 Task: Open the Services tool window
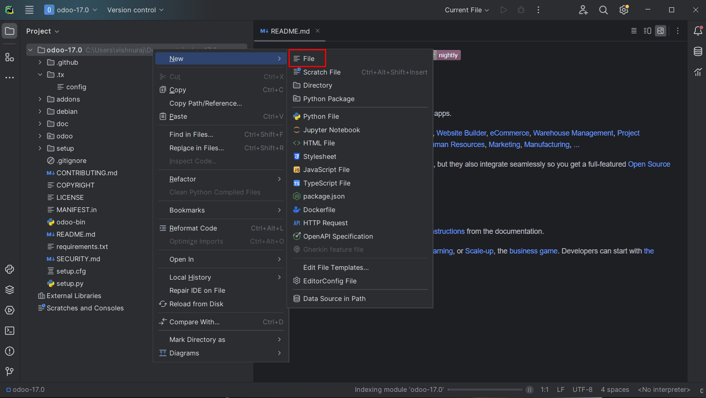(x=10, y=310)
